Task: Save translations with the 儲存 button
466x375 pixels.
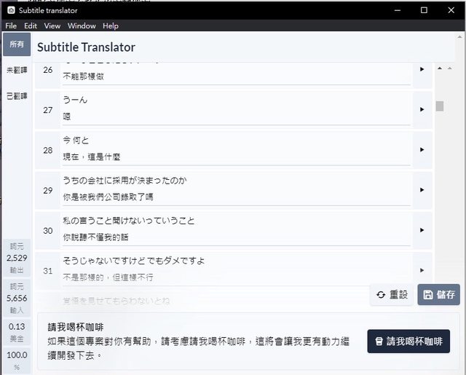Action: tap(439, 295)
